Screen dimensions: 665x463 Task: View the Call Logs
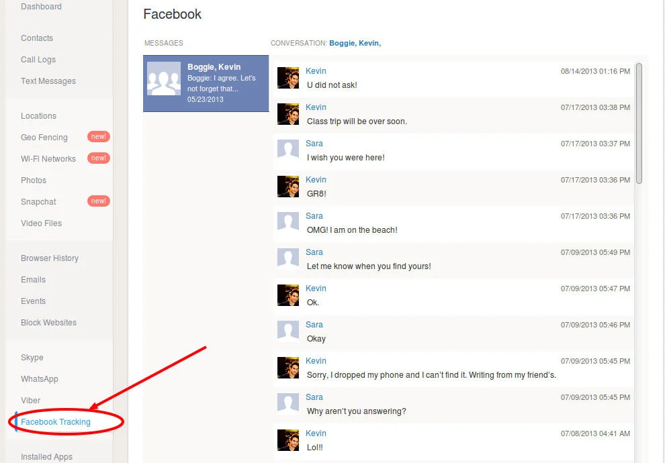coord(38,60)
